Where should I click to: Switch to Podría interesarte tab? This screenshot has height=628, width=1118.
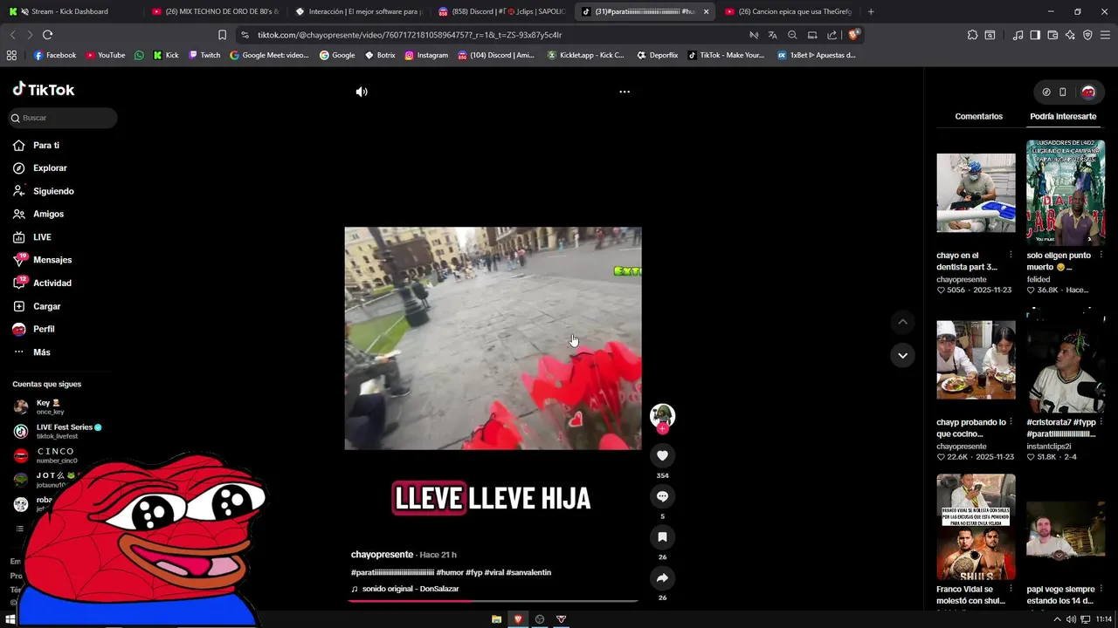[1063, 116]
